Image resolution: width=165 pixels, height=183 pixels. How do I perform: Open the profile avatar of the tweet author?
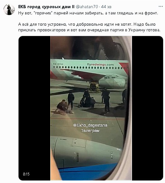[9, 10]
